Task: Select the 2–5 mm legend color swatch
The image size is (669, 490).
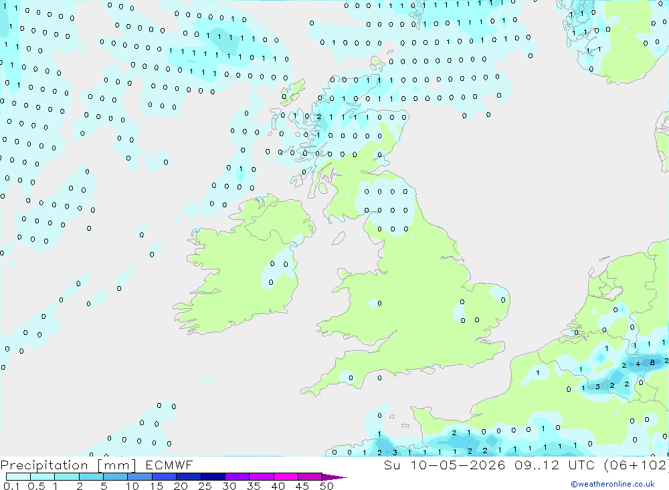Action: point(91,477)
